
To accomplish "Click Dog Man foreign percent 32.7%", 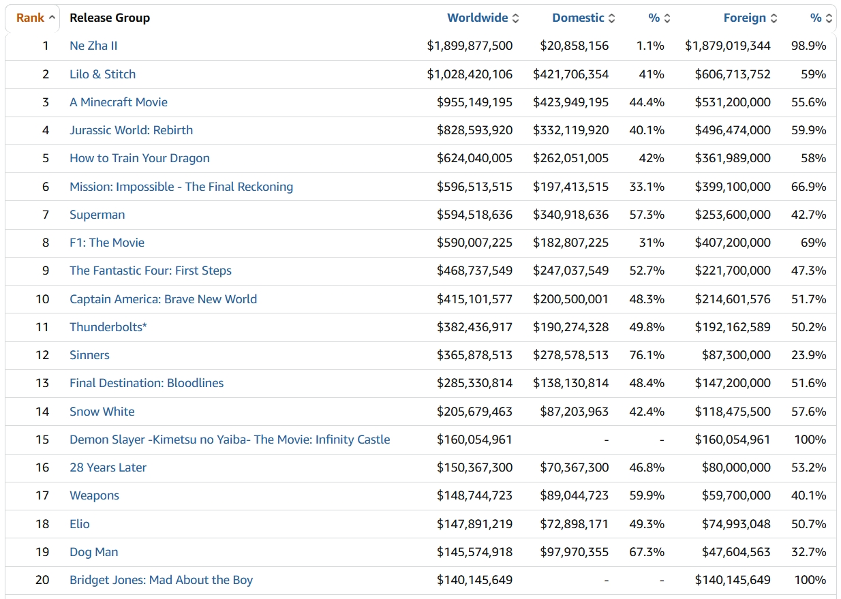I will [x=809, y=552].
